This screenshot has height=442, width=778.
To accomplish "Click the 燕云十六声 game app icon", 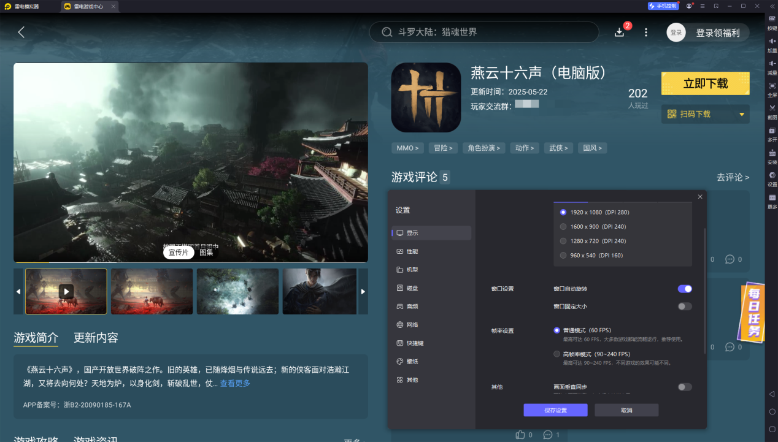I will pyautogui.click(x=426, y=97).
